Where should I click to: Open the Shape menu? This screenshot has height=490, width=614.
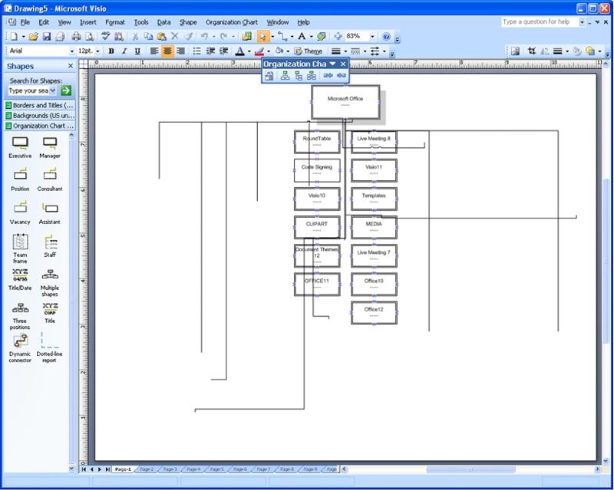point(188,22)
